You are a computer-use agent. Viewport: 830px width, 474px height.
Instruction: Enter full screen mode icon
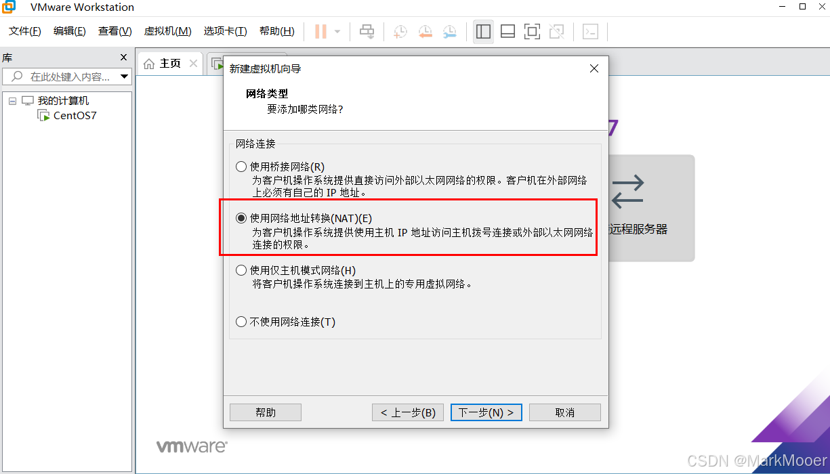[x=532, y=31]
